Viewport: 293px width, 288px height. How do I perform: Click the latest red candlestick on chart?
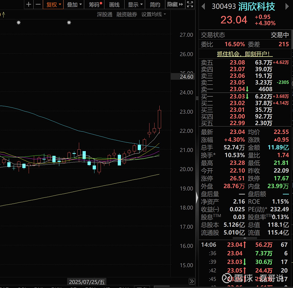click(159, 119)
